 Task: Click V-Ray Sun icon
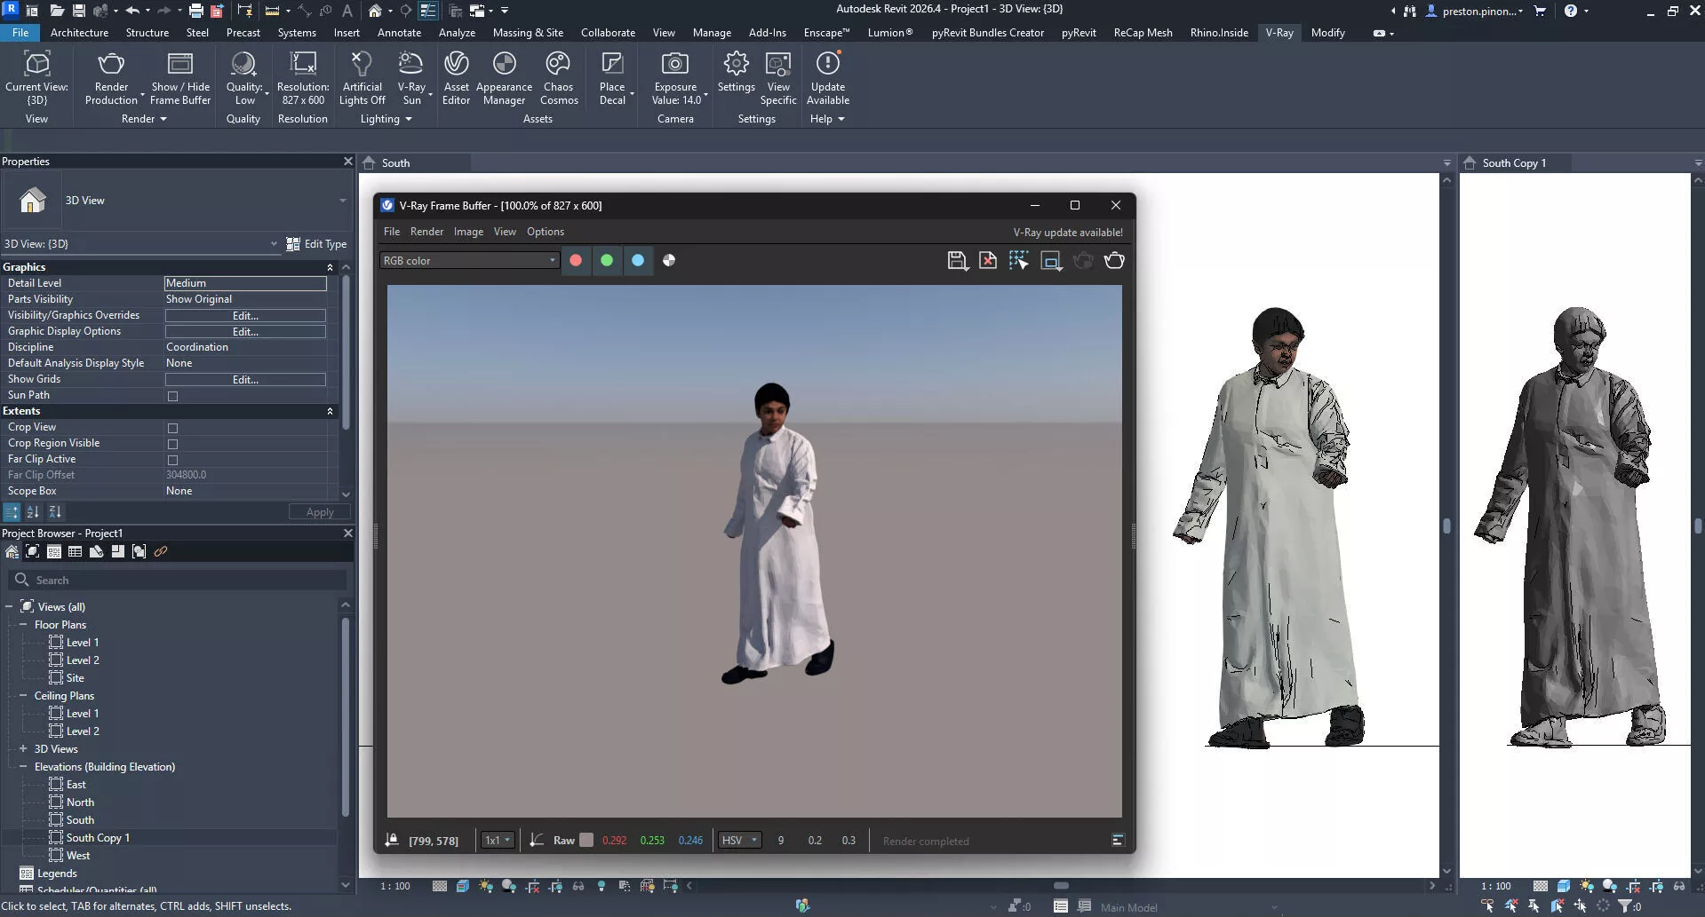[x=410, y=64]
